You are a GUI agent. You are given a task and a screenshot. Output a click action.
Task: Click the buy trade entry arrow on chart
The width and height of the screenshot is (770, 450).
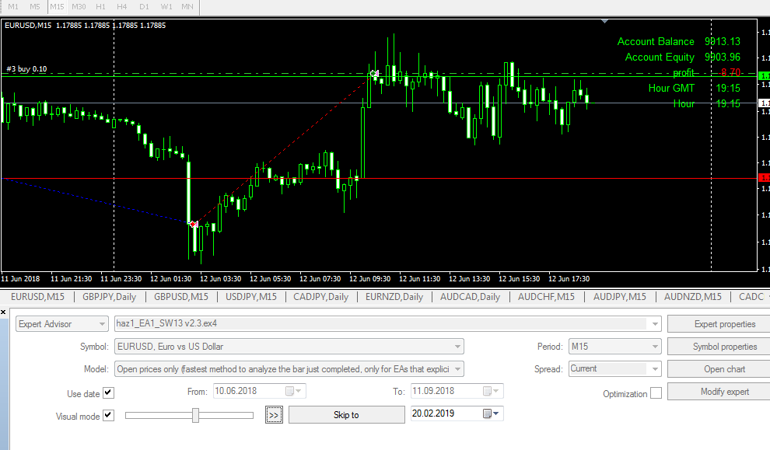[194, 224]
